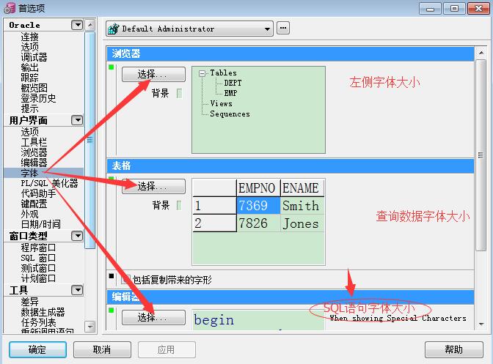Select Sequences in browser preview tree

(230, 114)
